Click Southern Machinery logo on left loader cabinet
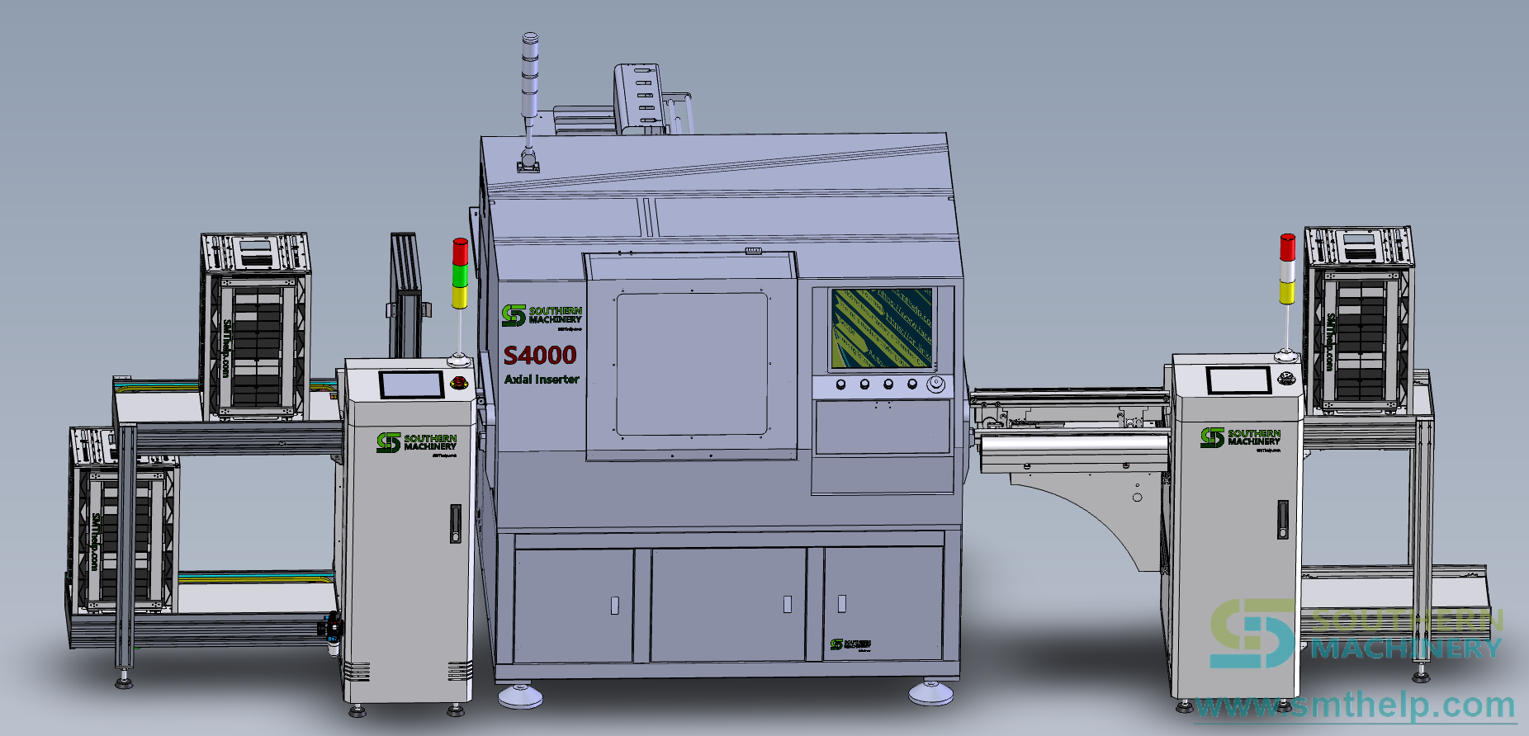This screenshot has width=1529, height=736. (x=417, y=443)
